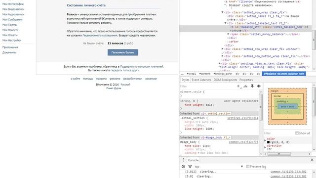Click the pin element state icon
This screenshot has width=316, height=178.
[252, 86]
